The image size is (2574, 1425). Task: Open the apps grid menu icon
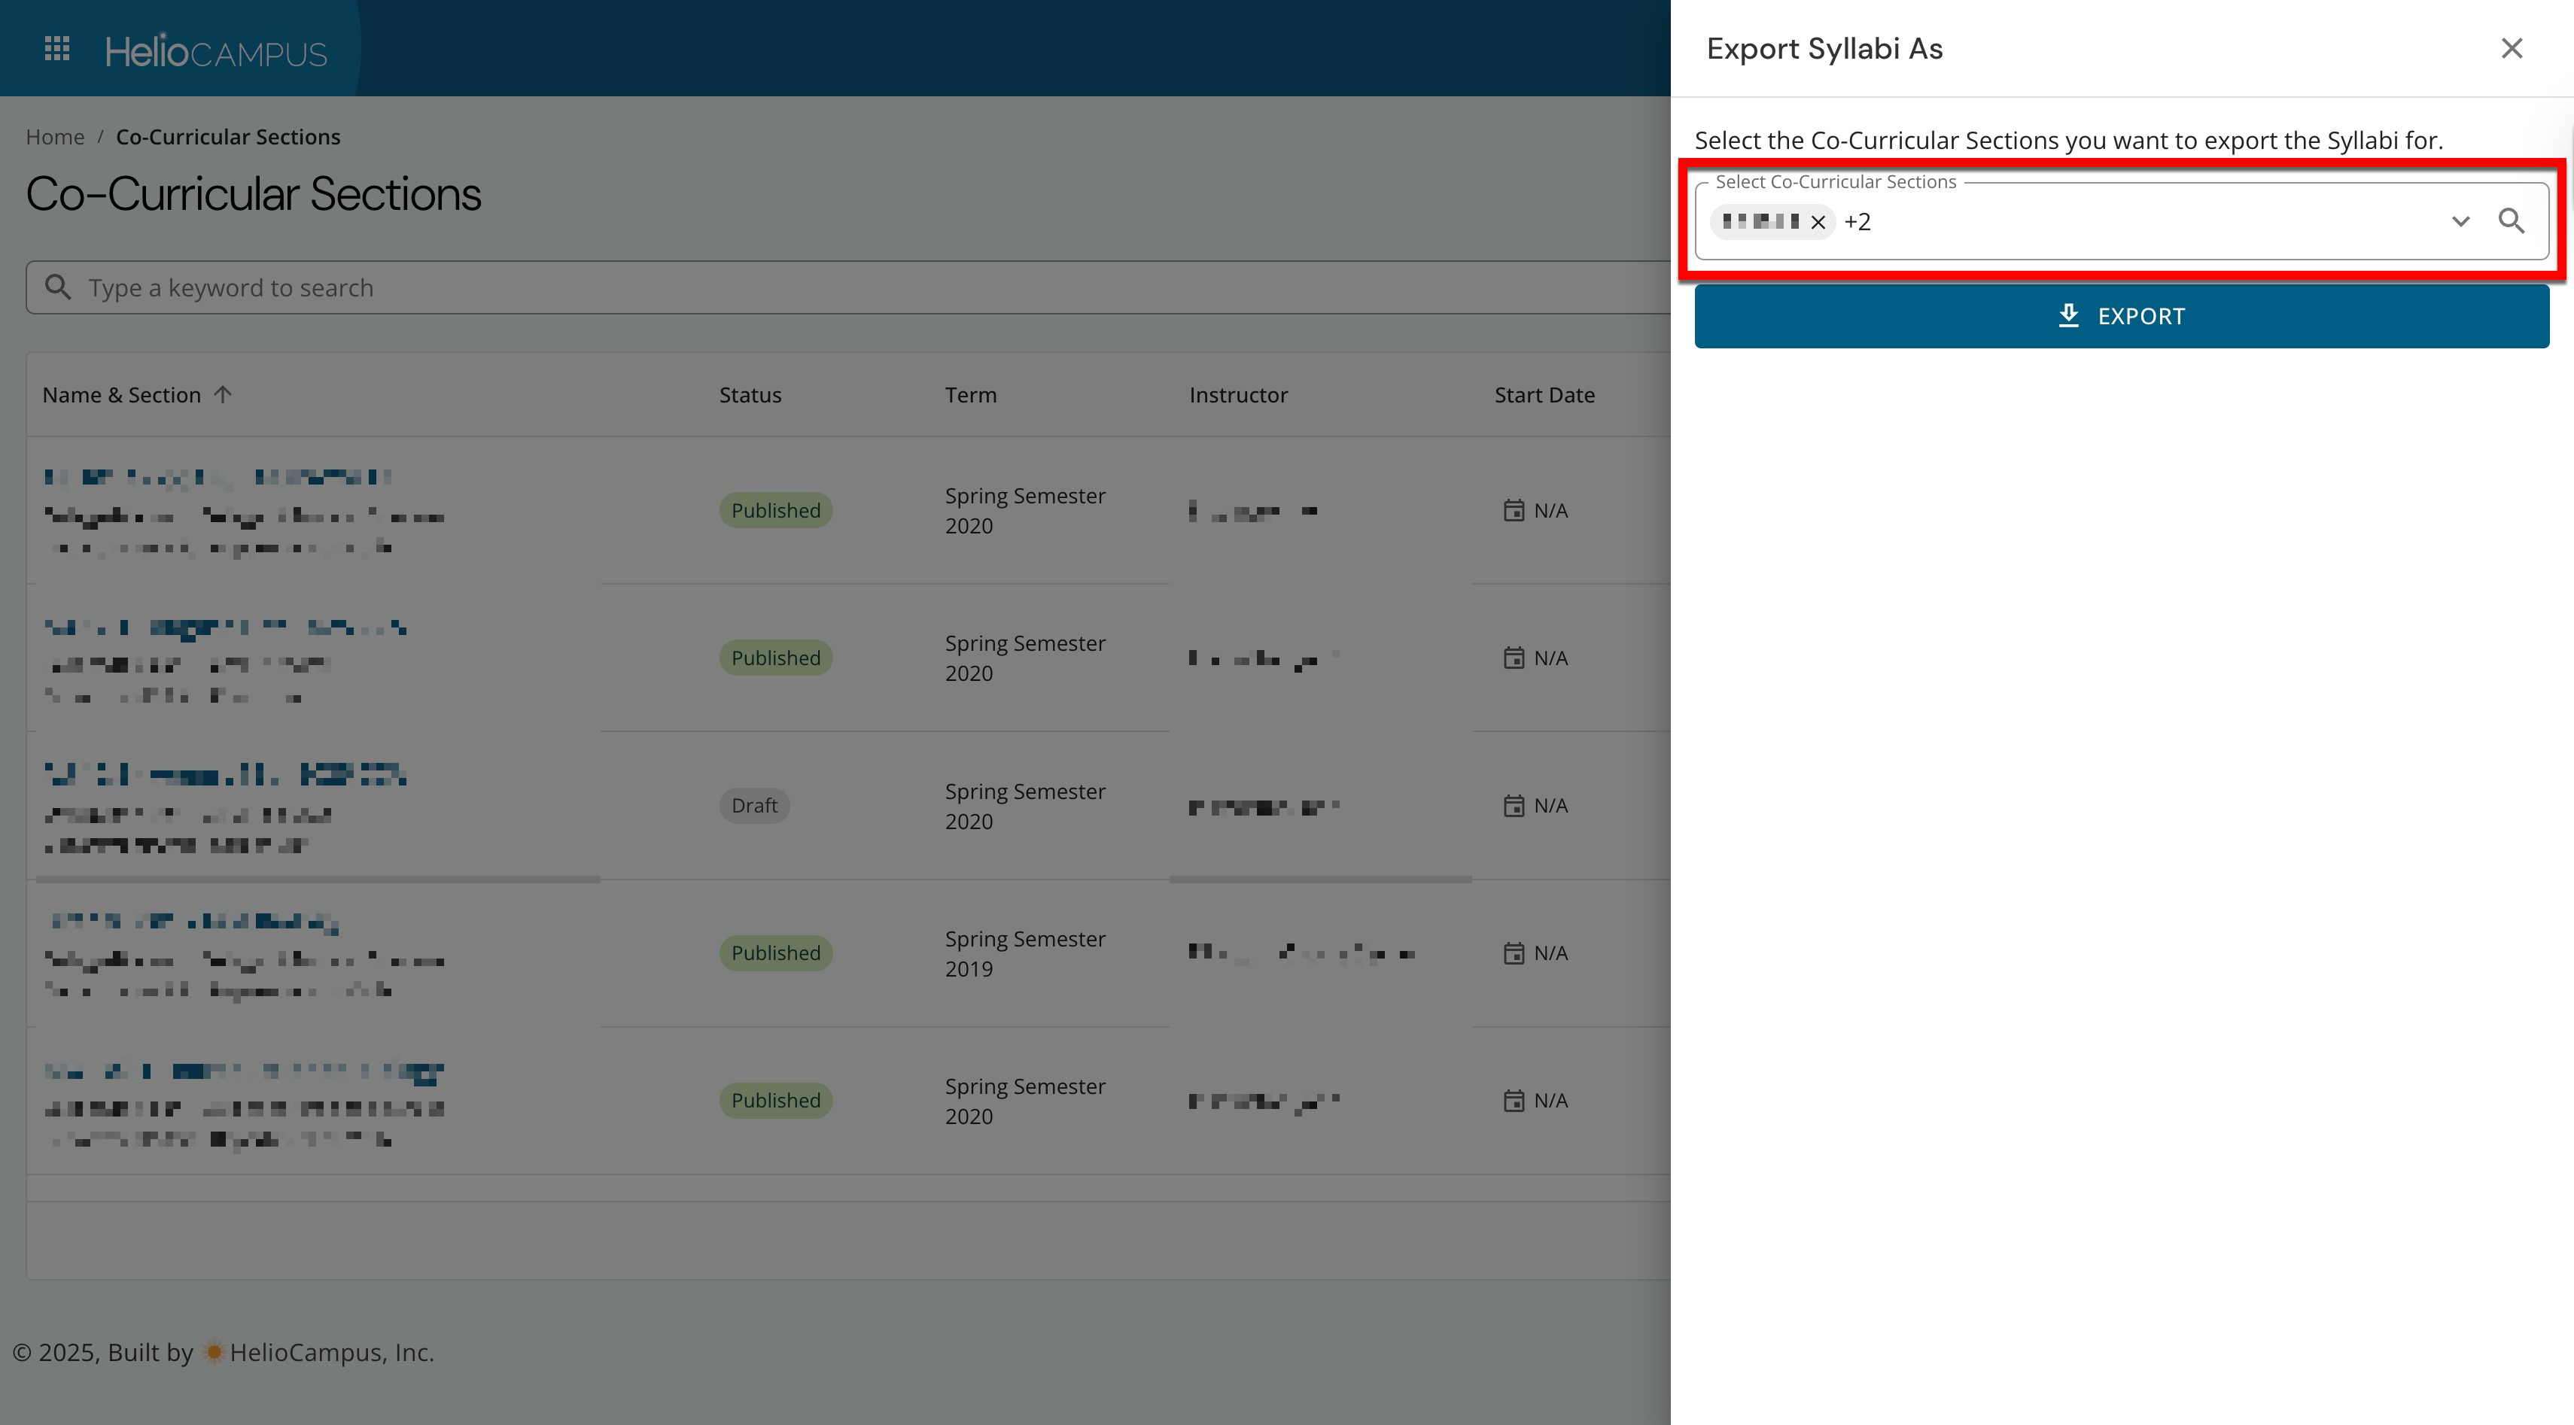(x=57, y=49)
